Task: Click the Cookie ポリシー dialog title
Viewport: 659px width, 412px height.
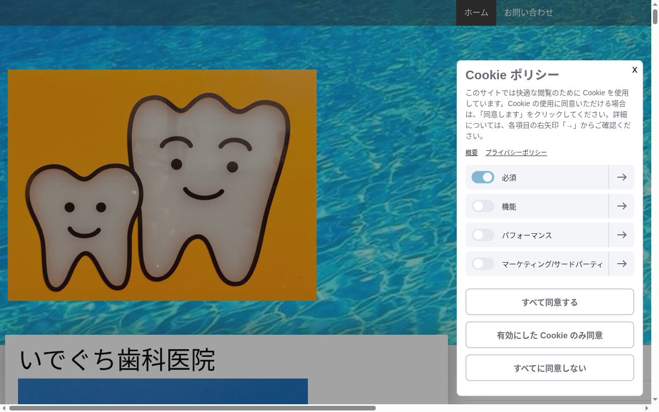Action: click(512, 75)
